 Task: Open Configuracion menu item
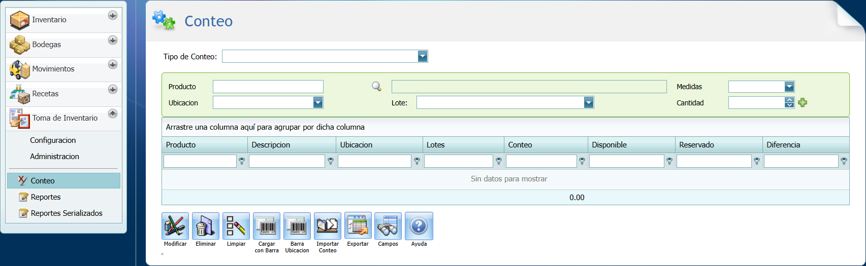click(x=53, y=140)
